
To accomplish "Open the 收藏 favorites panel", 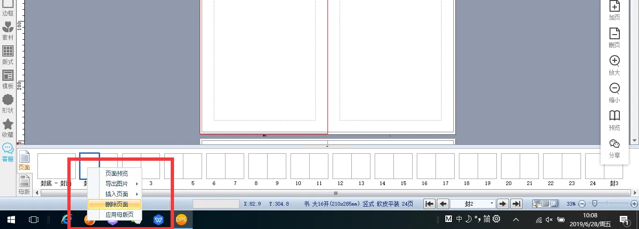I will point(8,129).
